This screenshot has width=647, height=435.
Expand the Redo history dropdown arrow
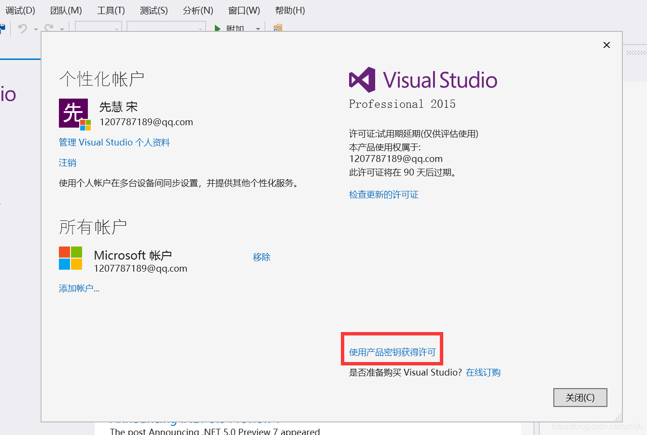tap(62, 29)
